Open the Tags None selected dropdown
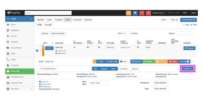203x101 pixels. pos(161,89)
